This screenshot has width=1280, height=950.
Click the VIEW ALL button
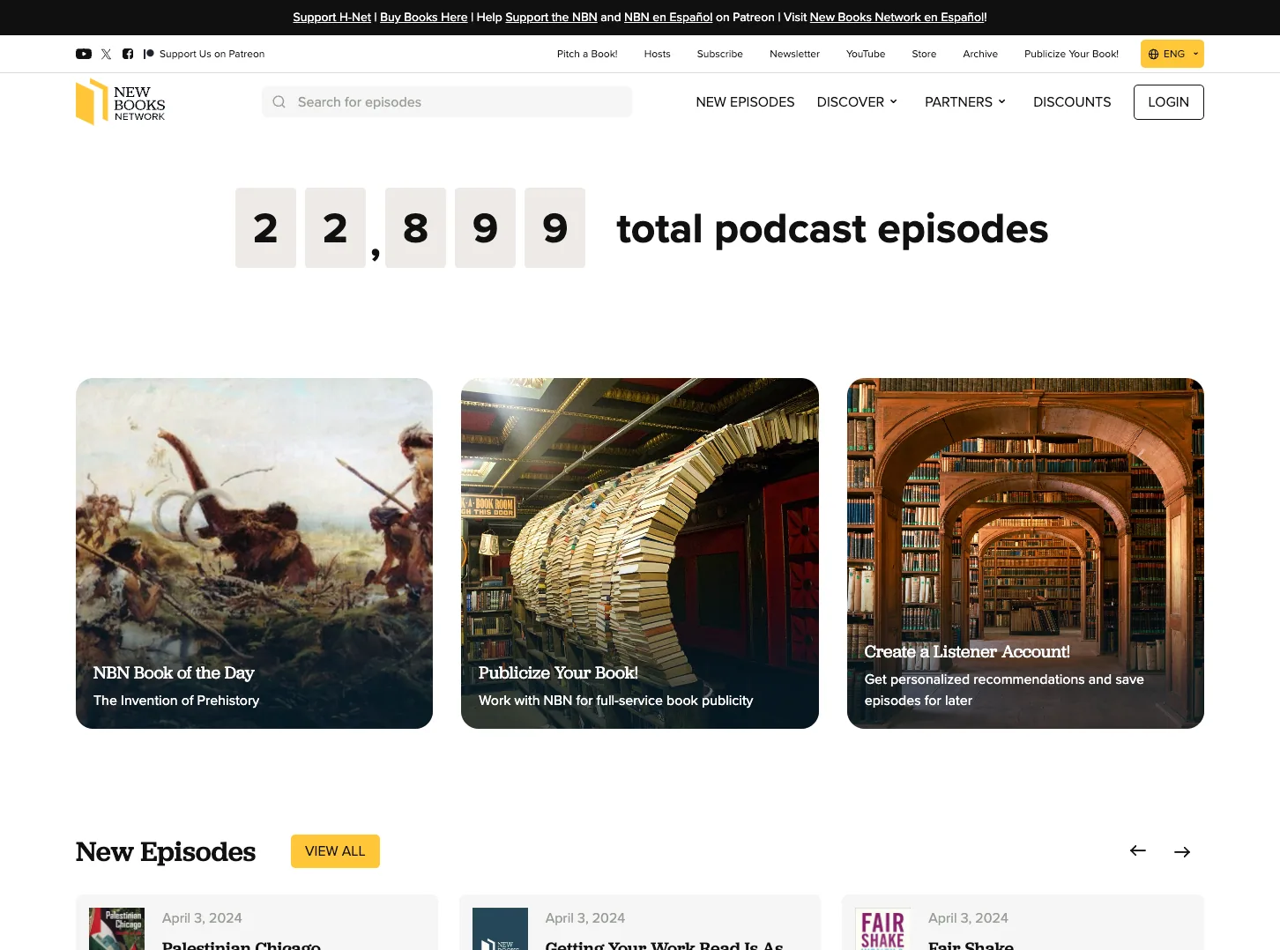tap(335, 851)
